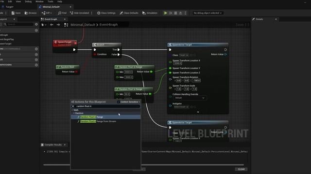This screenshot has width=311, height=174.
Task: Open the debug object selector dropdown
Action: [x=207, y=13]
